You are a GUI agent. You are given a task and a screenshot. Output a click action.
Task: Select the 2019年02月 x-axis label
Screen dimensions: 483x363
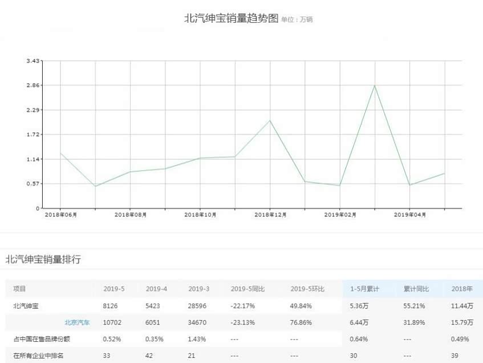[340, 215]
